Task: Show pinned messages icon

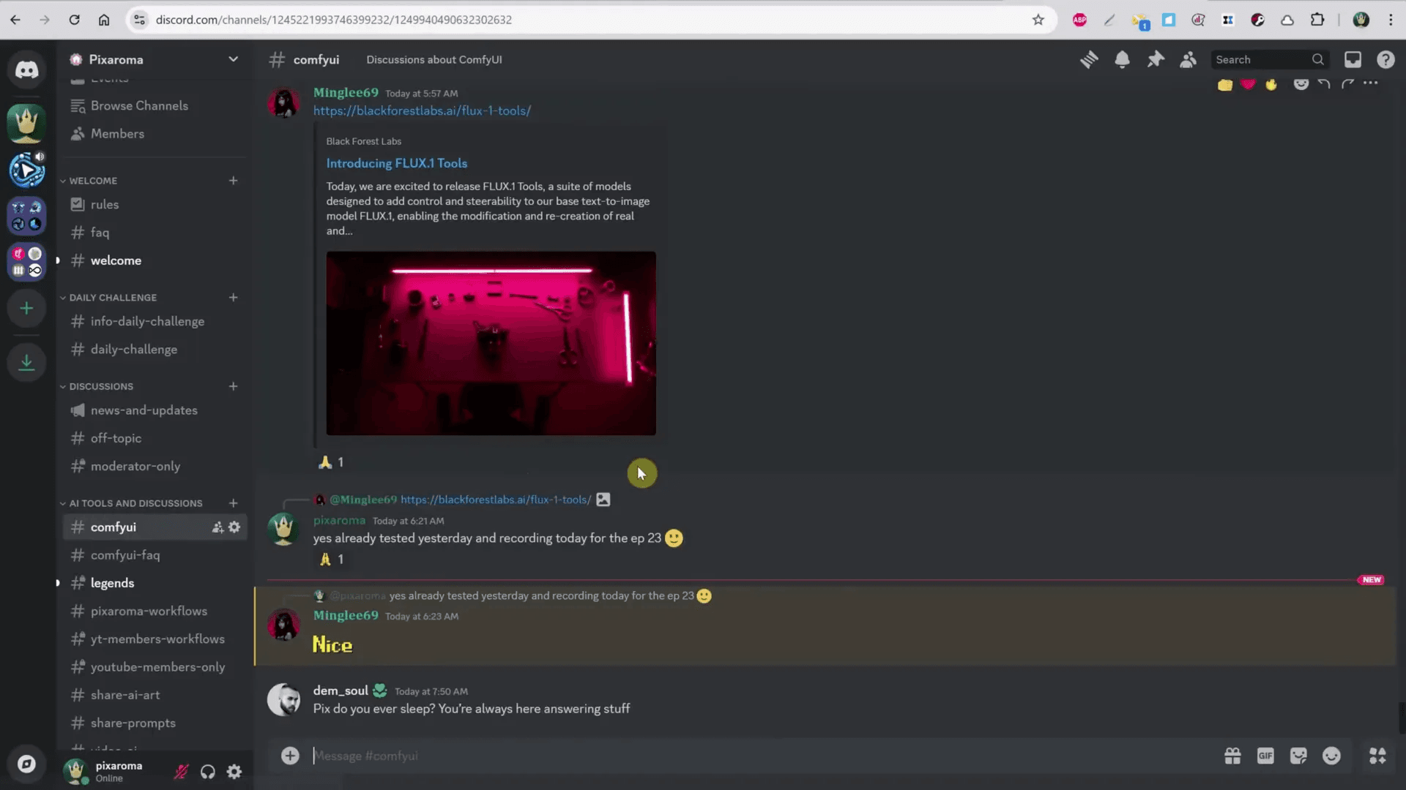Action: tap(1156, 59)
